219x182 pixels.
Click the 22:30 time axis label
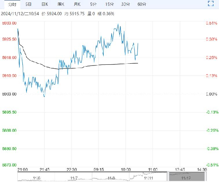pyautogui.click(x=72, y=170)
